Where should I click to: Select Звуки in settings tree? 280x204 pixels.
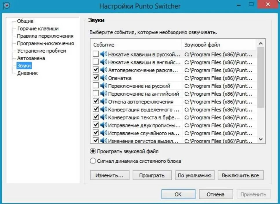(x=24, y=66)
